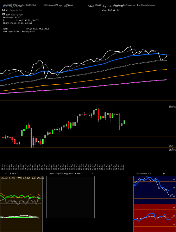Click the ADX +DY -DY values header
The image size is (176, 232).
(x=23, y=178)
